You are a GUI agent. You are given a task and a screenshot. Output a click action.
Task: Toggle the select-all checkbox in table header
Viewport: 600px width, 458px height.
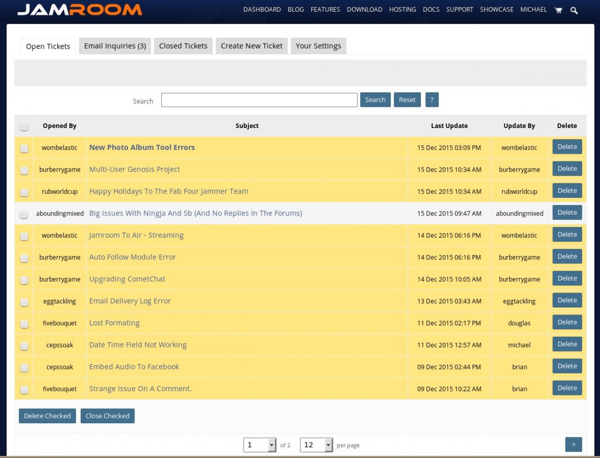pyautogui.click(x=24, y=127)
